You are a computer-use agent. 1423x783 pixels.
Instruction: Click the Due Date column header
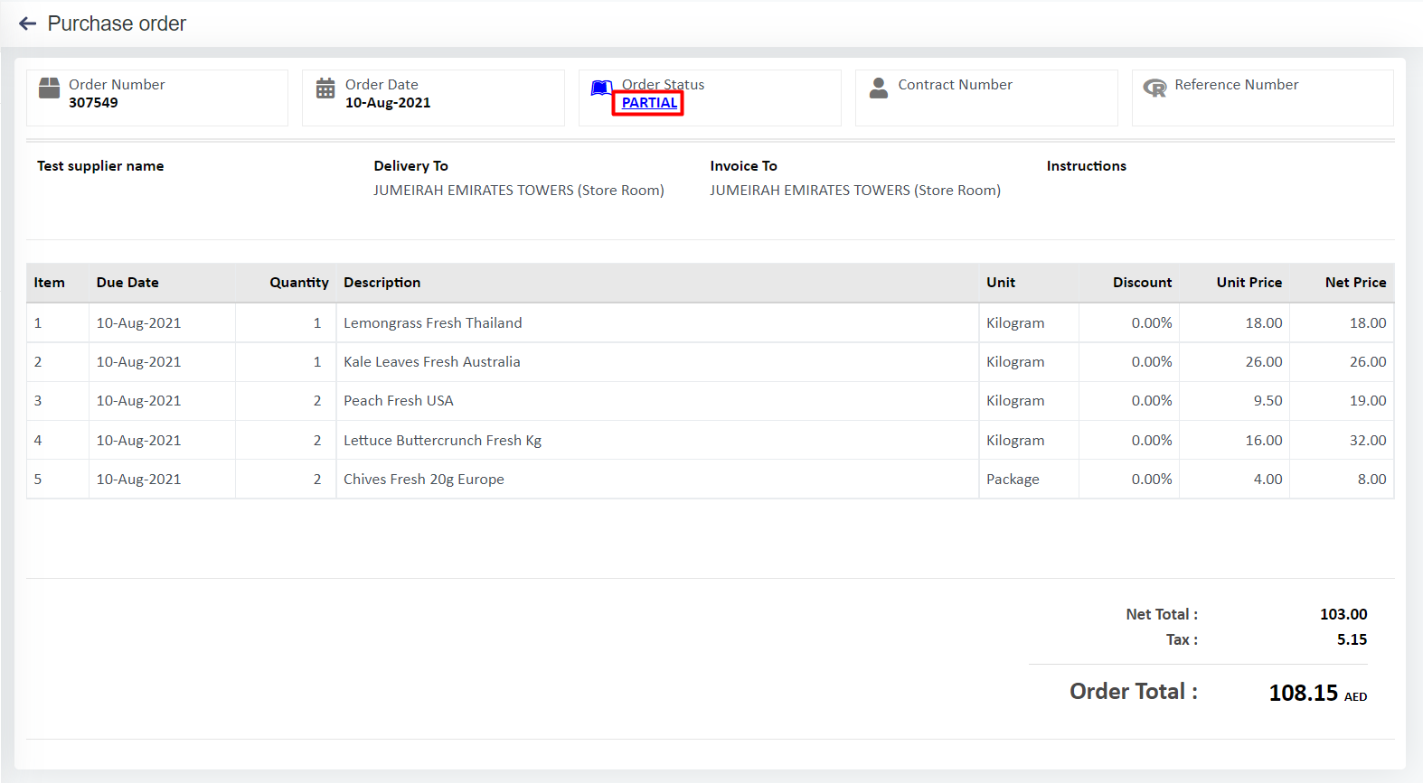coord(127,283)
